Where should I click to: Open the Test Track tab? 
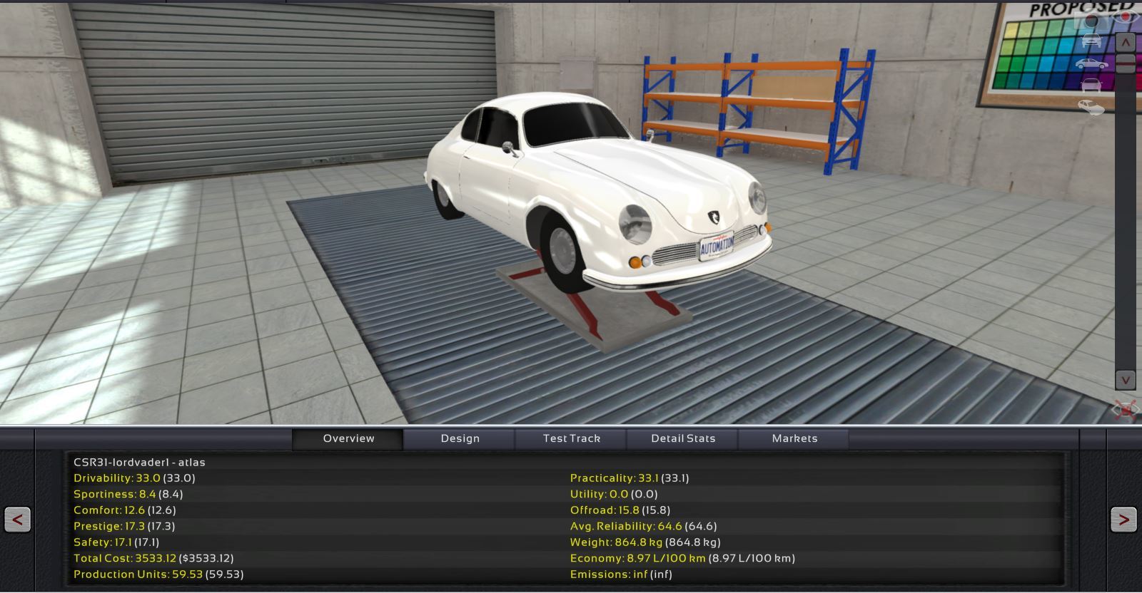(571, 438)
